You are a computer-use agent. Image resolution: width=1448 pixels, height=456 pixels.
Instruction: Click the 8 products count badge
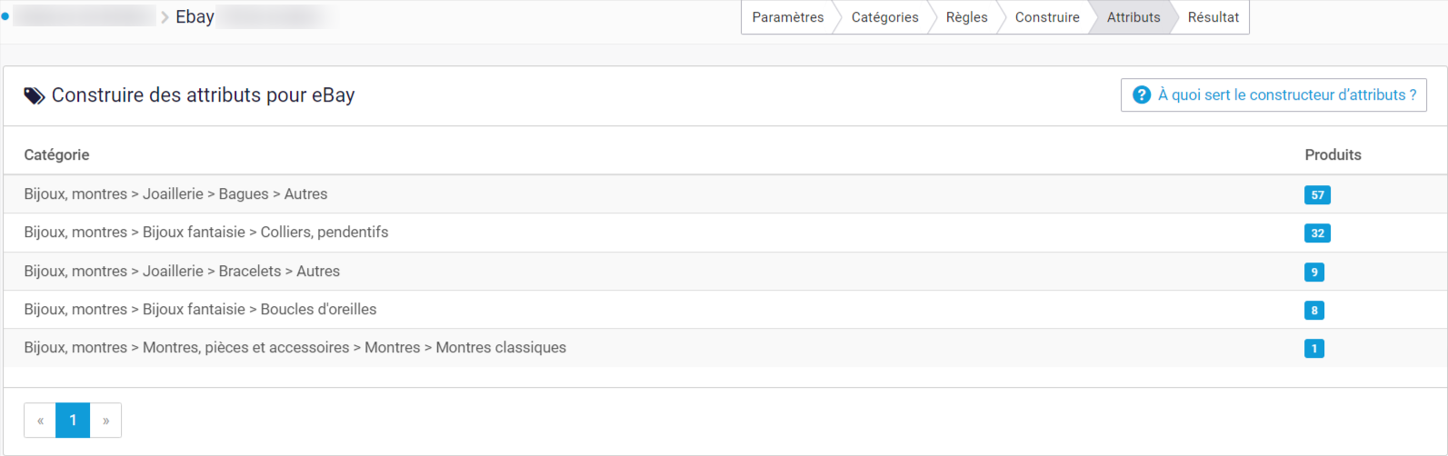1314,310
